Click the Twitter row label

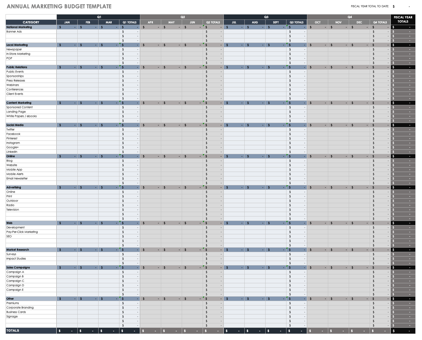tap(11, 130)
